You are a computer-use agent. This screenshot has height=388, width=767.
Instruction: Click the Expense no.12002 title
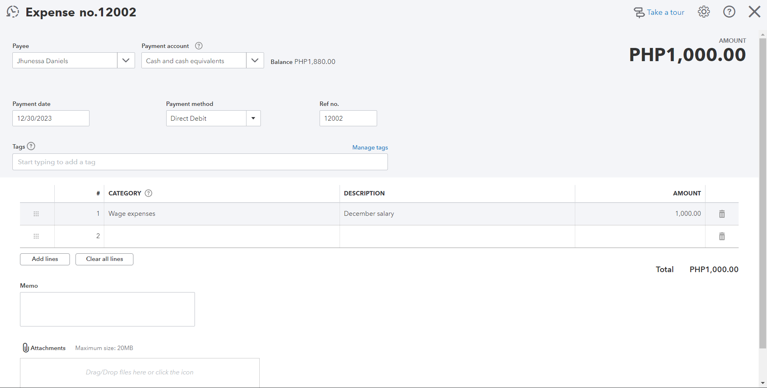click(81, 12)
